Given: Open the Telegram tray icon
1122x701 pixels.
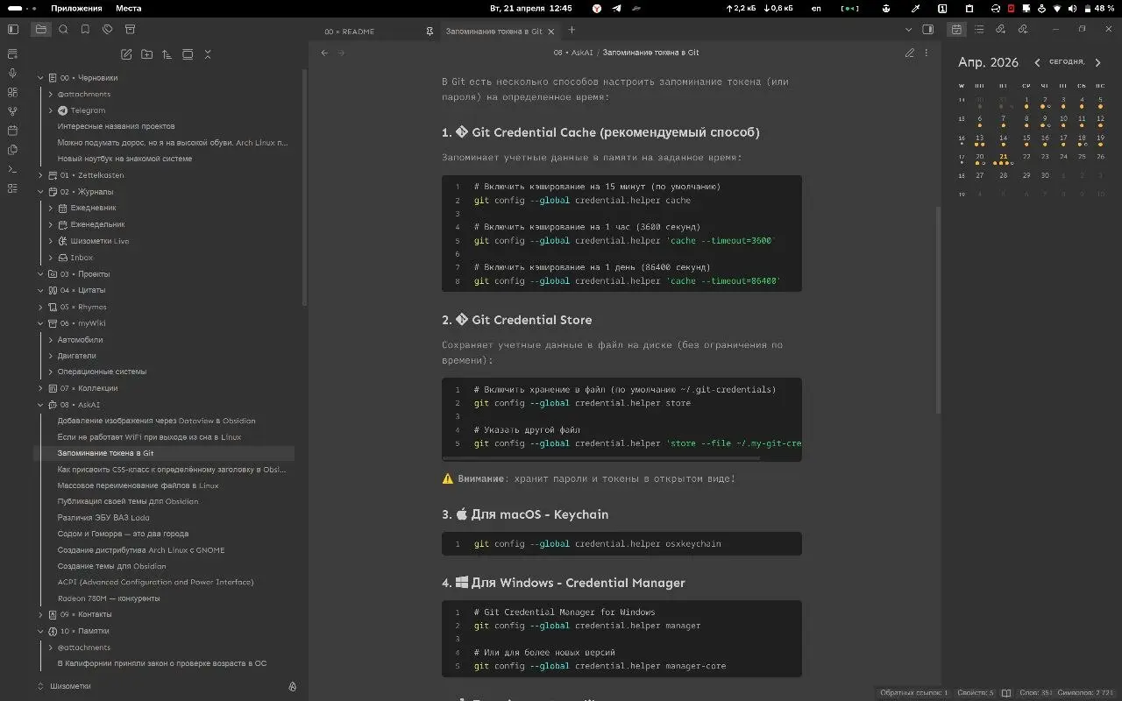Looking at the screenshot, I should [616, 8].
